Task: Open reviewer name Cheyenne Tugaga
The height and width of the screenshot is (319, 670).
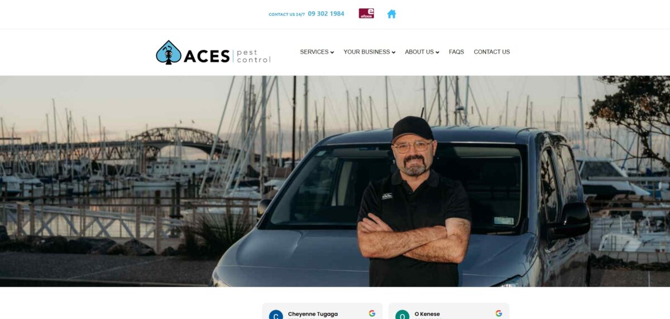Action: 313,314
